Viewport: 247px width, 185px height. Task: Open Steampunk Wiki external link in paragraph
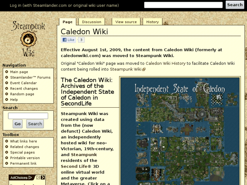click(126, 69)
